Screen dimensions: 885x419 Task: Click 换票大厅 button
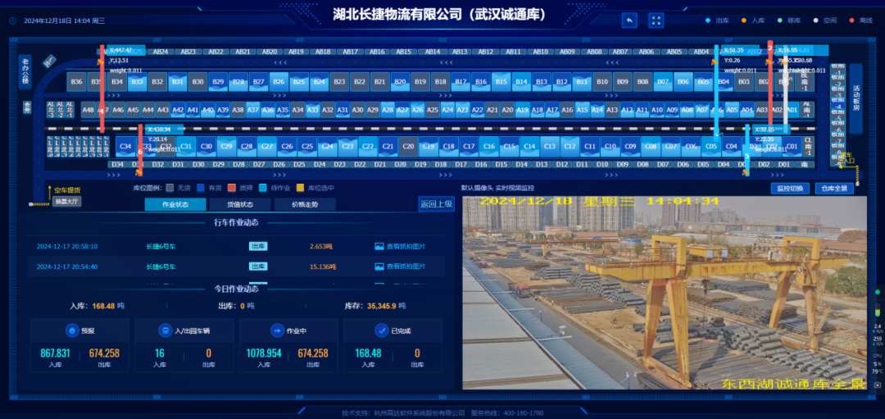point(67,202)
